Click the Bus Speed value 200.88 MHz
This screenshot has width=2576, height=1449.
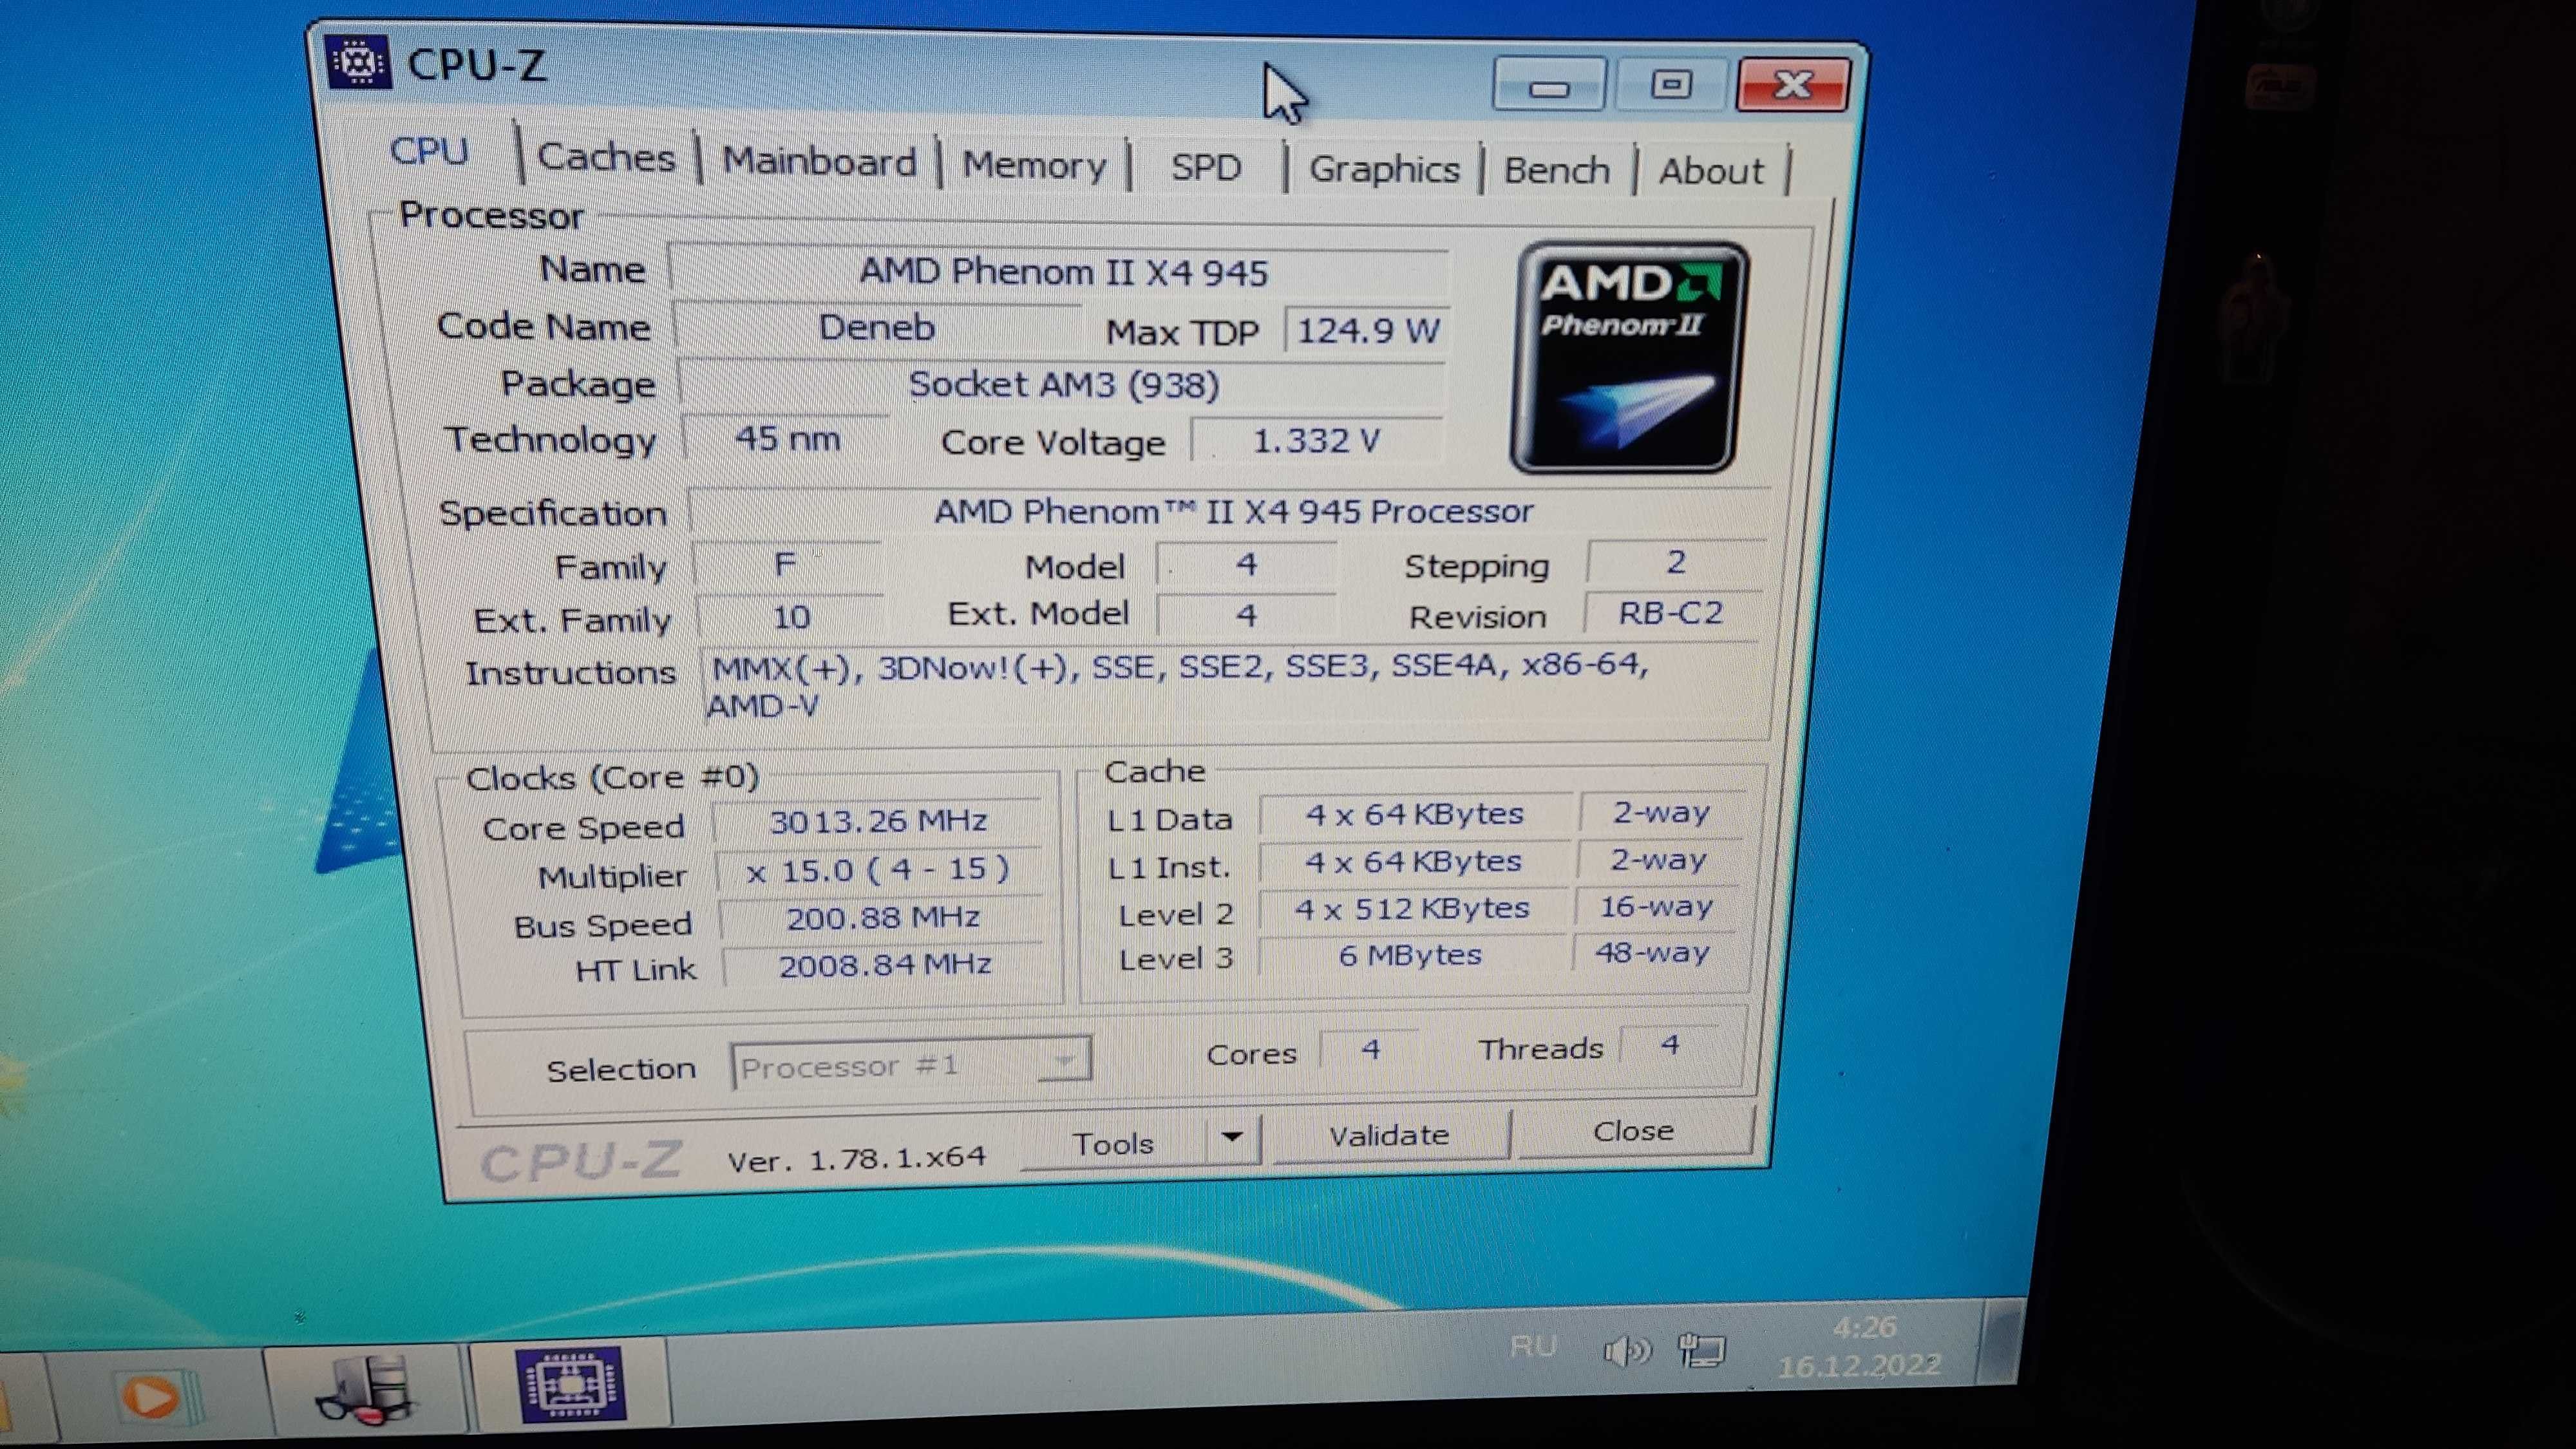tap(882, 917)
